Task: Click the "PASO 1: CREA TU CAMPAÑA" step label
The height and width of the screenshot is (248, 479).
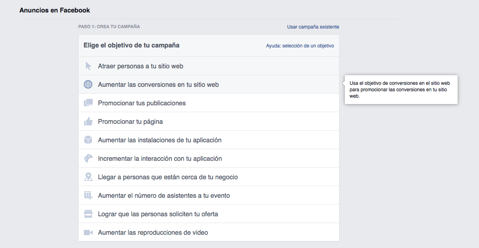Action: point(109,27)
